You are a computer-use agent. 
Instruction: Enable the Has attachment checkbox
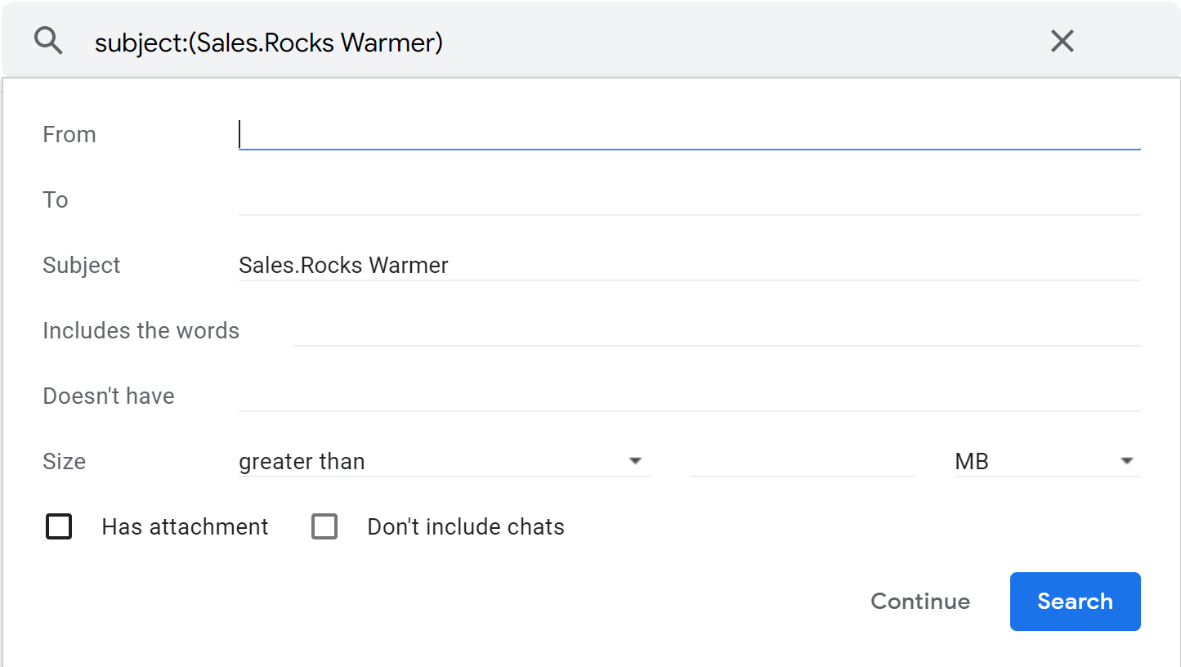(x=59, y=527)
